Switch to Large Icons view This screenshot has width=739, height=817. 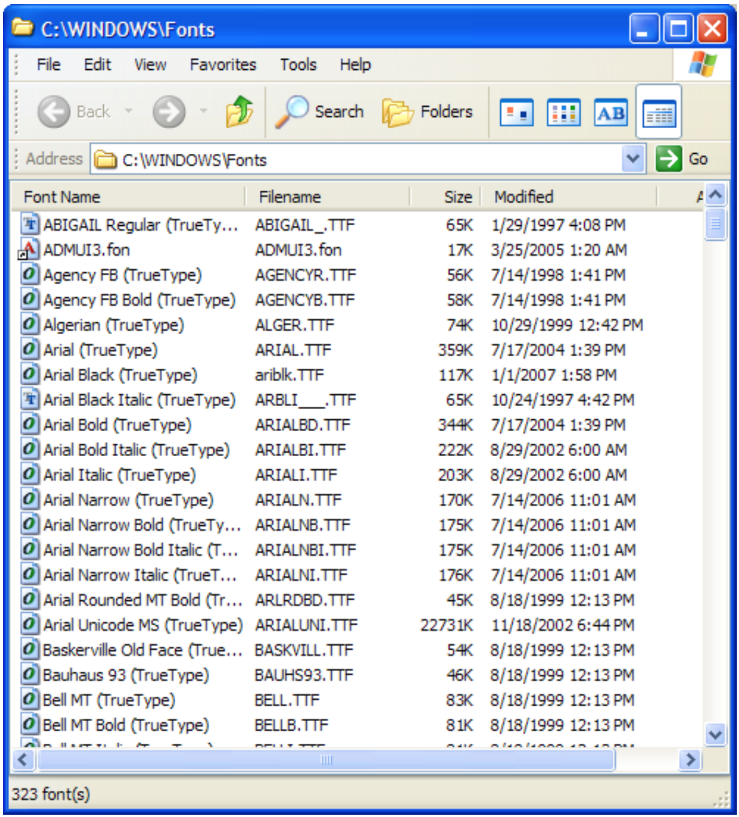pyautogui.click(x=516, y=112)
